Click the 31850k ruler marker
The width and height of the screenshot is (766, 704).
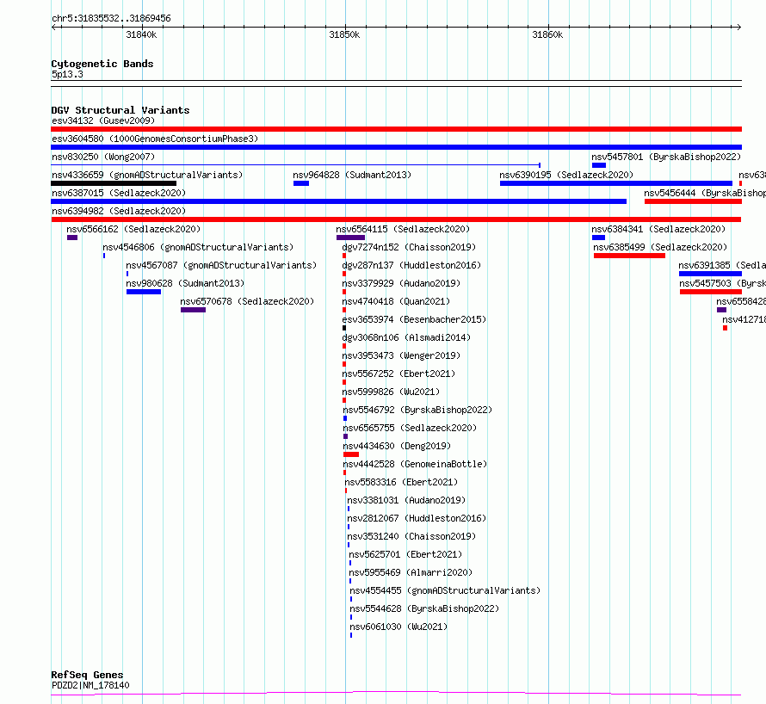point(344,34)
